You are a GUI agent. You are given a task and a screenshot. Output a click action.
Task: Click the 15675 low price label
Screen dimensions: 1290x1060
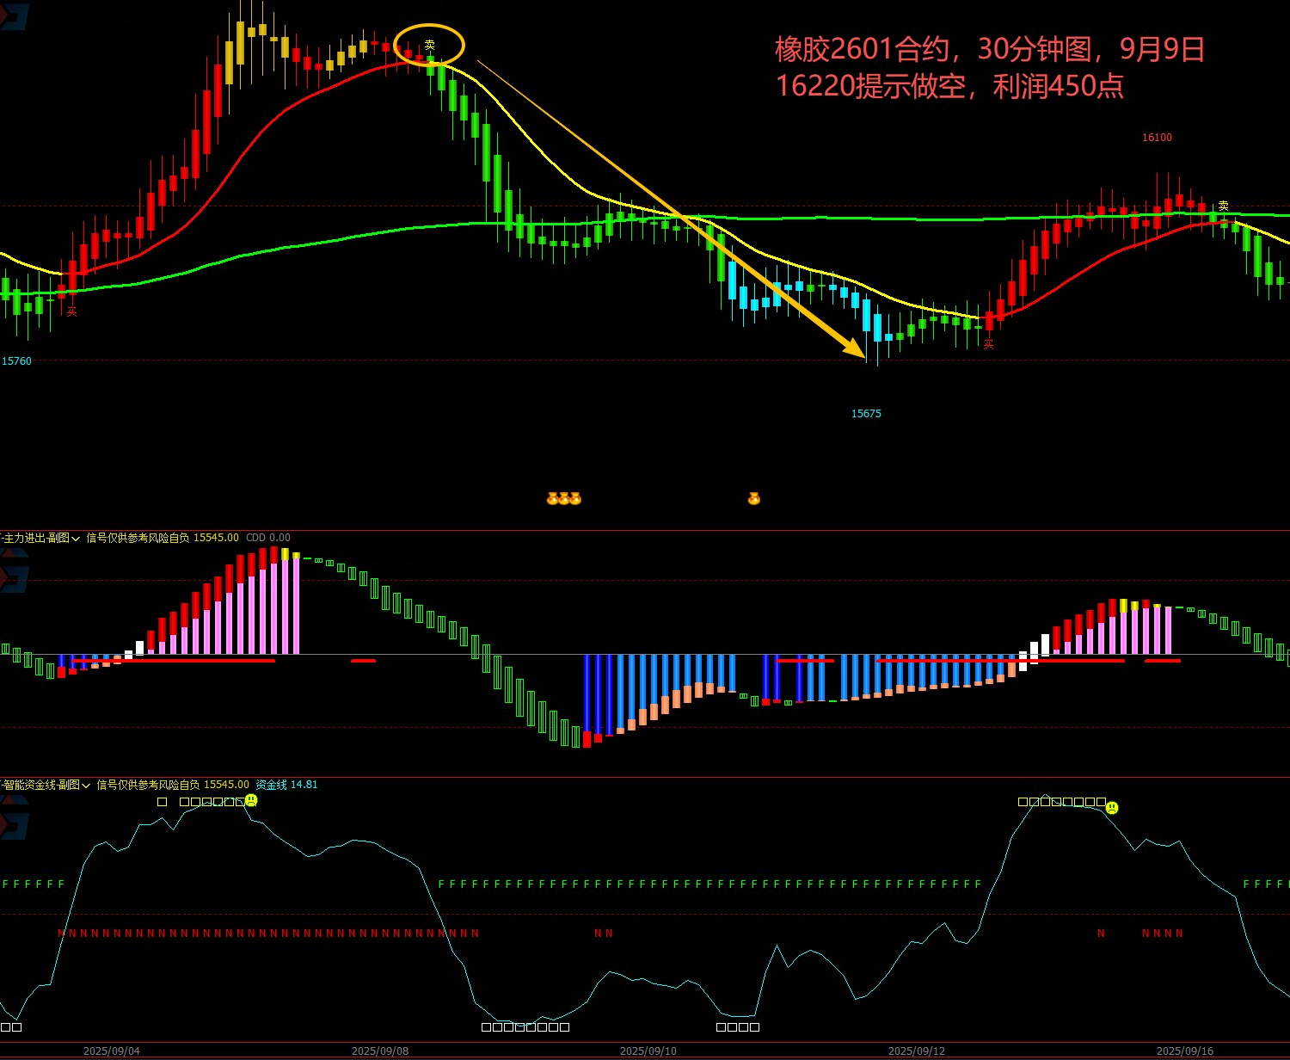(x=866, y=414)
